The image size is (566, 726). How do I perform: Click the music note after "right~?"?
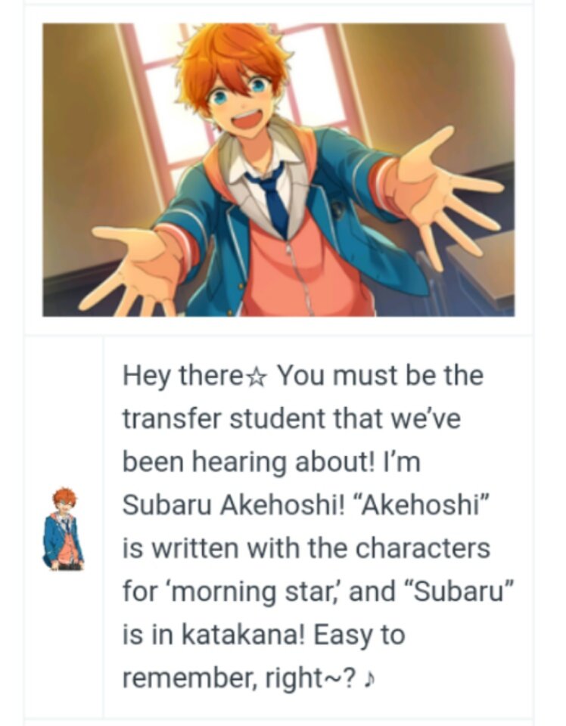coord(369,679)
